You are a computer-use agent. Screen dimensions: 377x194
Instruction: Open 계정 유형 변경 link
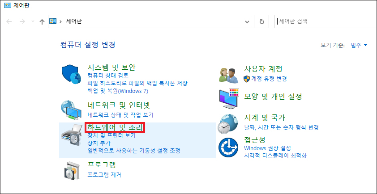click(x=269, y=79)
